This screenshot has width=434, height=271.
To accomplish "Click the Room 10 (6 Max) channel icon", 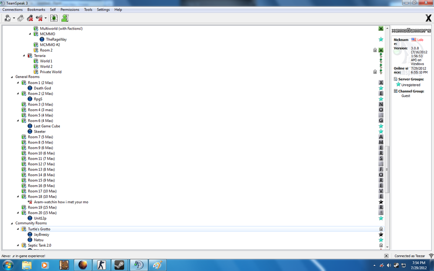I will tap(24, 153).
